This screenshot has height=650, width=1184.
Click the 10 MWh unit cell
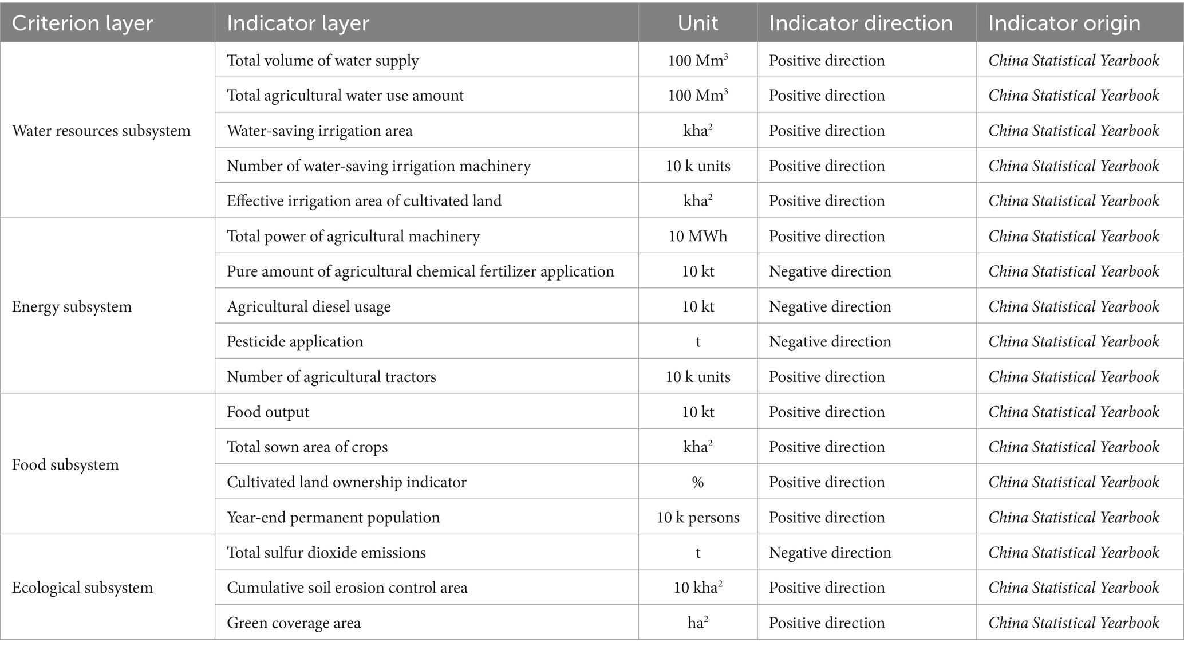click(697, 236)
